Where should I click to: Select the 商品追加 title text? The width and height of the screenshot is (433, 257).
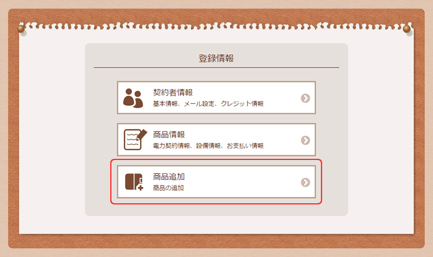pyautogui.click(x=169, y=177)
